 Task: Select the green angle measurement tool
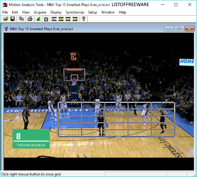[x=39, y=19]
